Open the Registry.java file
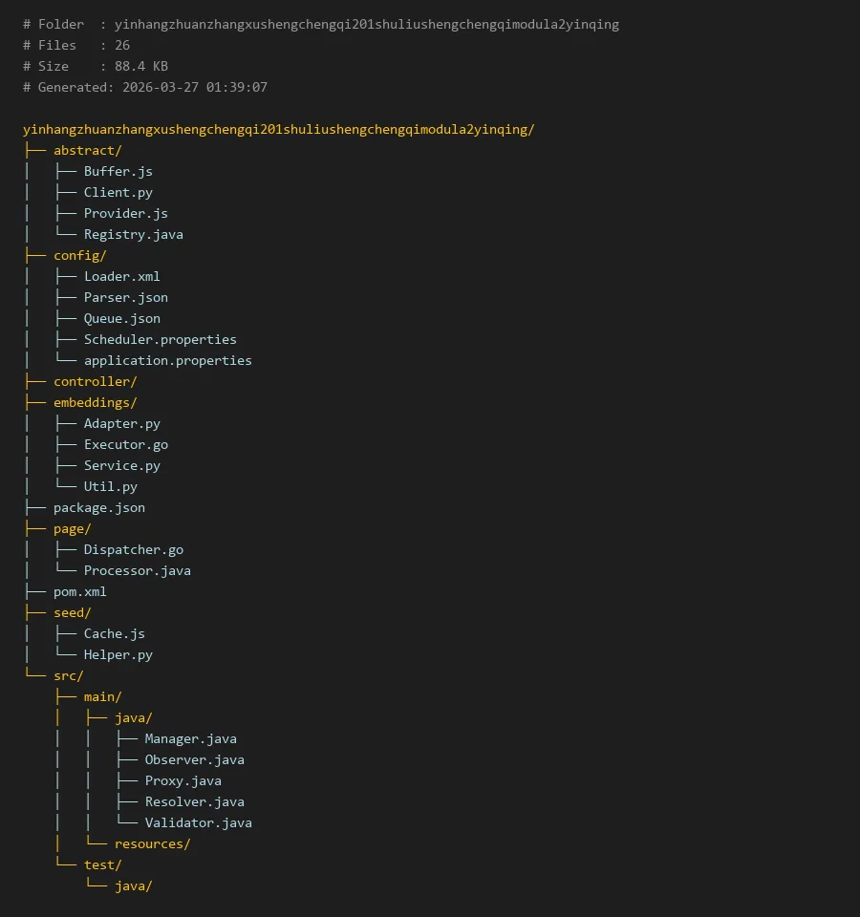 (x=133, y=234)
